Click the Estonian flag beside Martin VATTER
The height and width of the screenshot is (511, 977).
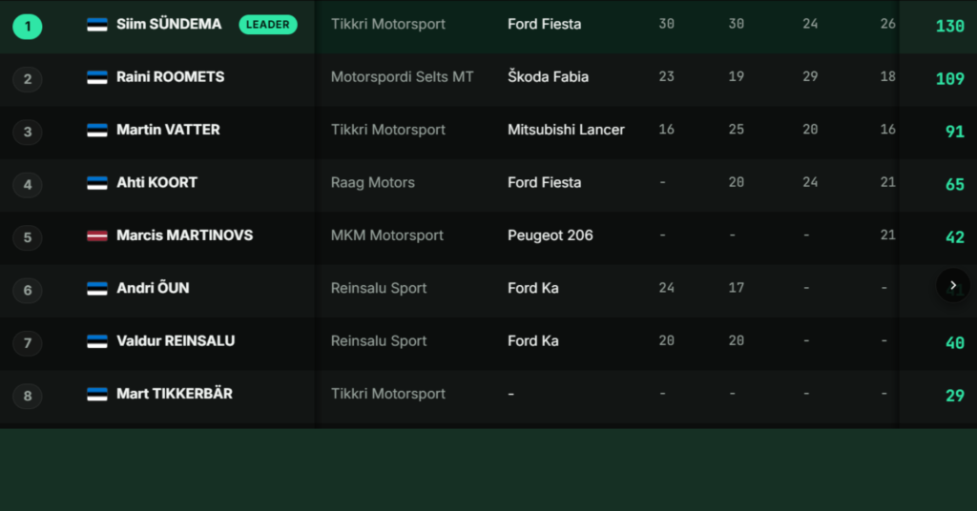97,130
